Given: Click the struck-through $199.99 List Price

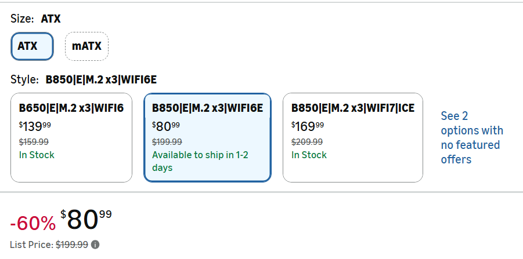Looking at the screenshot, I should coord(73,245).
